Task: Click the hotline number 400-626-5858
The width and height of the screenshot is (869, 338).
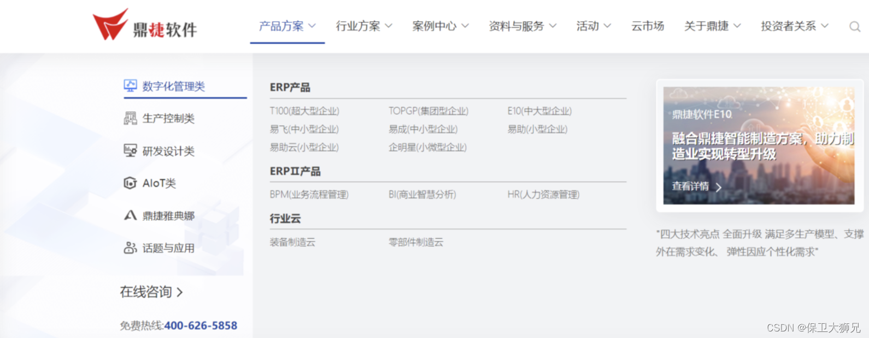Action: pos(201,325)
